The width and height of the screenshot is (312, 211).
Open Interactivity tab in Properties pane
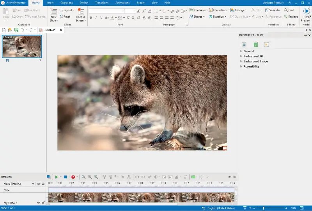266,44
